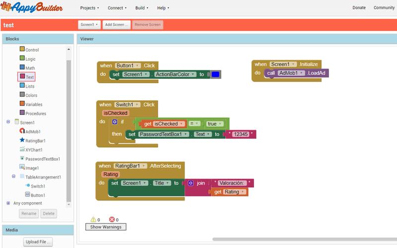Expand the Any component node

(8, 203)
